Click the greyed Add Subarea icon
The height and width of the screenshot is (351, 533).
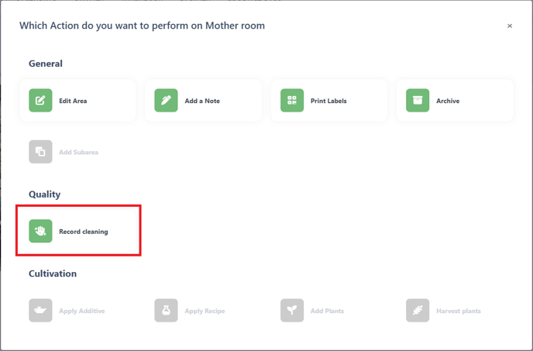40,152
